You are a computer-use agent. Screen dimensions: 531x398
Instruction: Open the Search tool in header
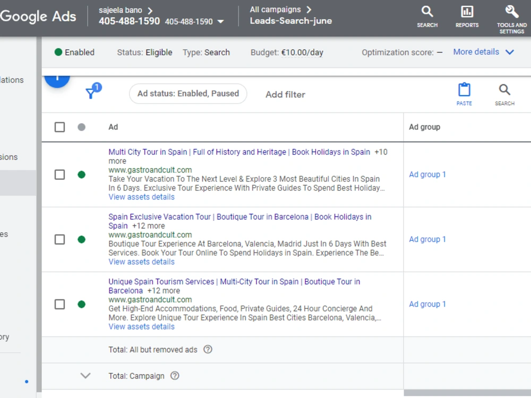(x=427, y=16)
